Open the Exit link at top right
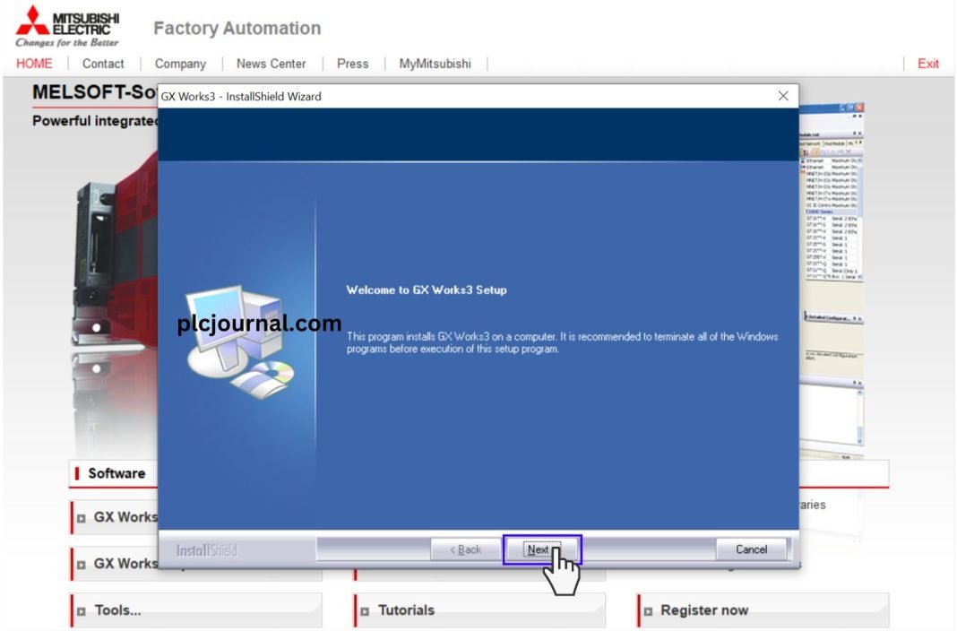Viewport: 957px width, 631px height. point(927,64)
